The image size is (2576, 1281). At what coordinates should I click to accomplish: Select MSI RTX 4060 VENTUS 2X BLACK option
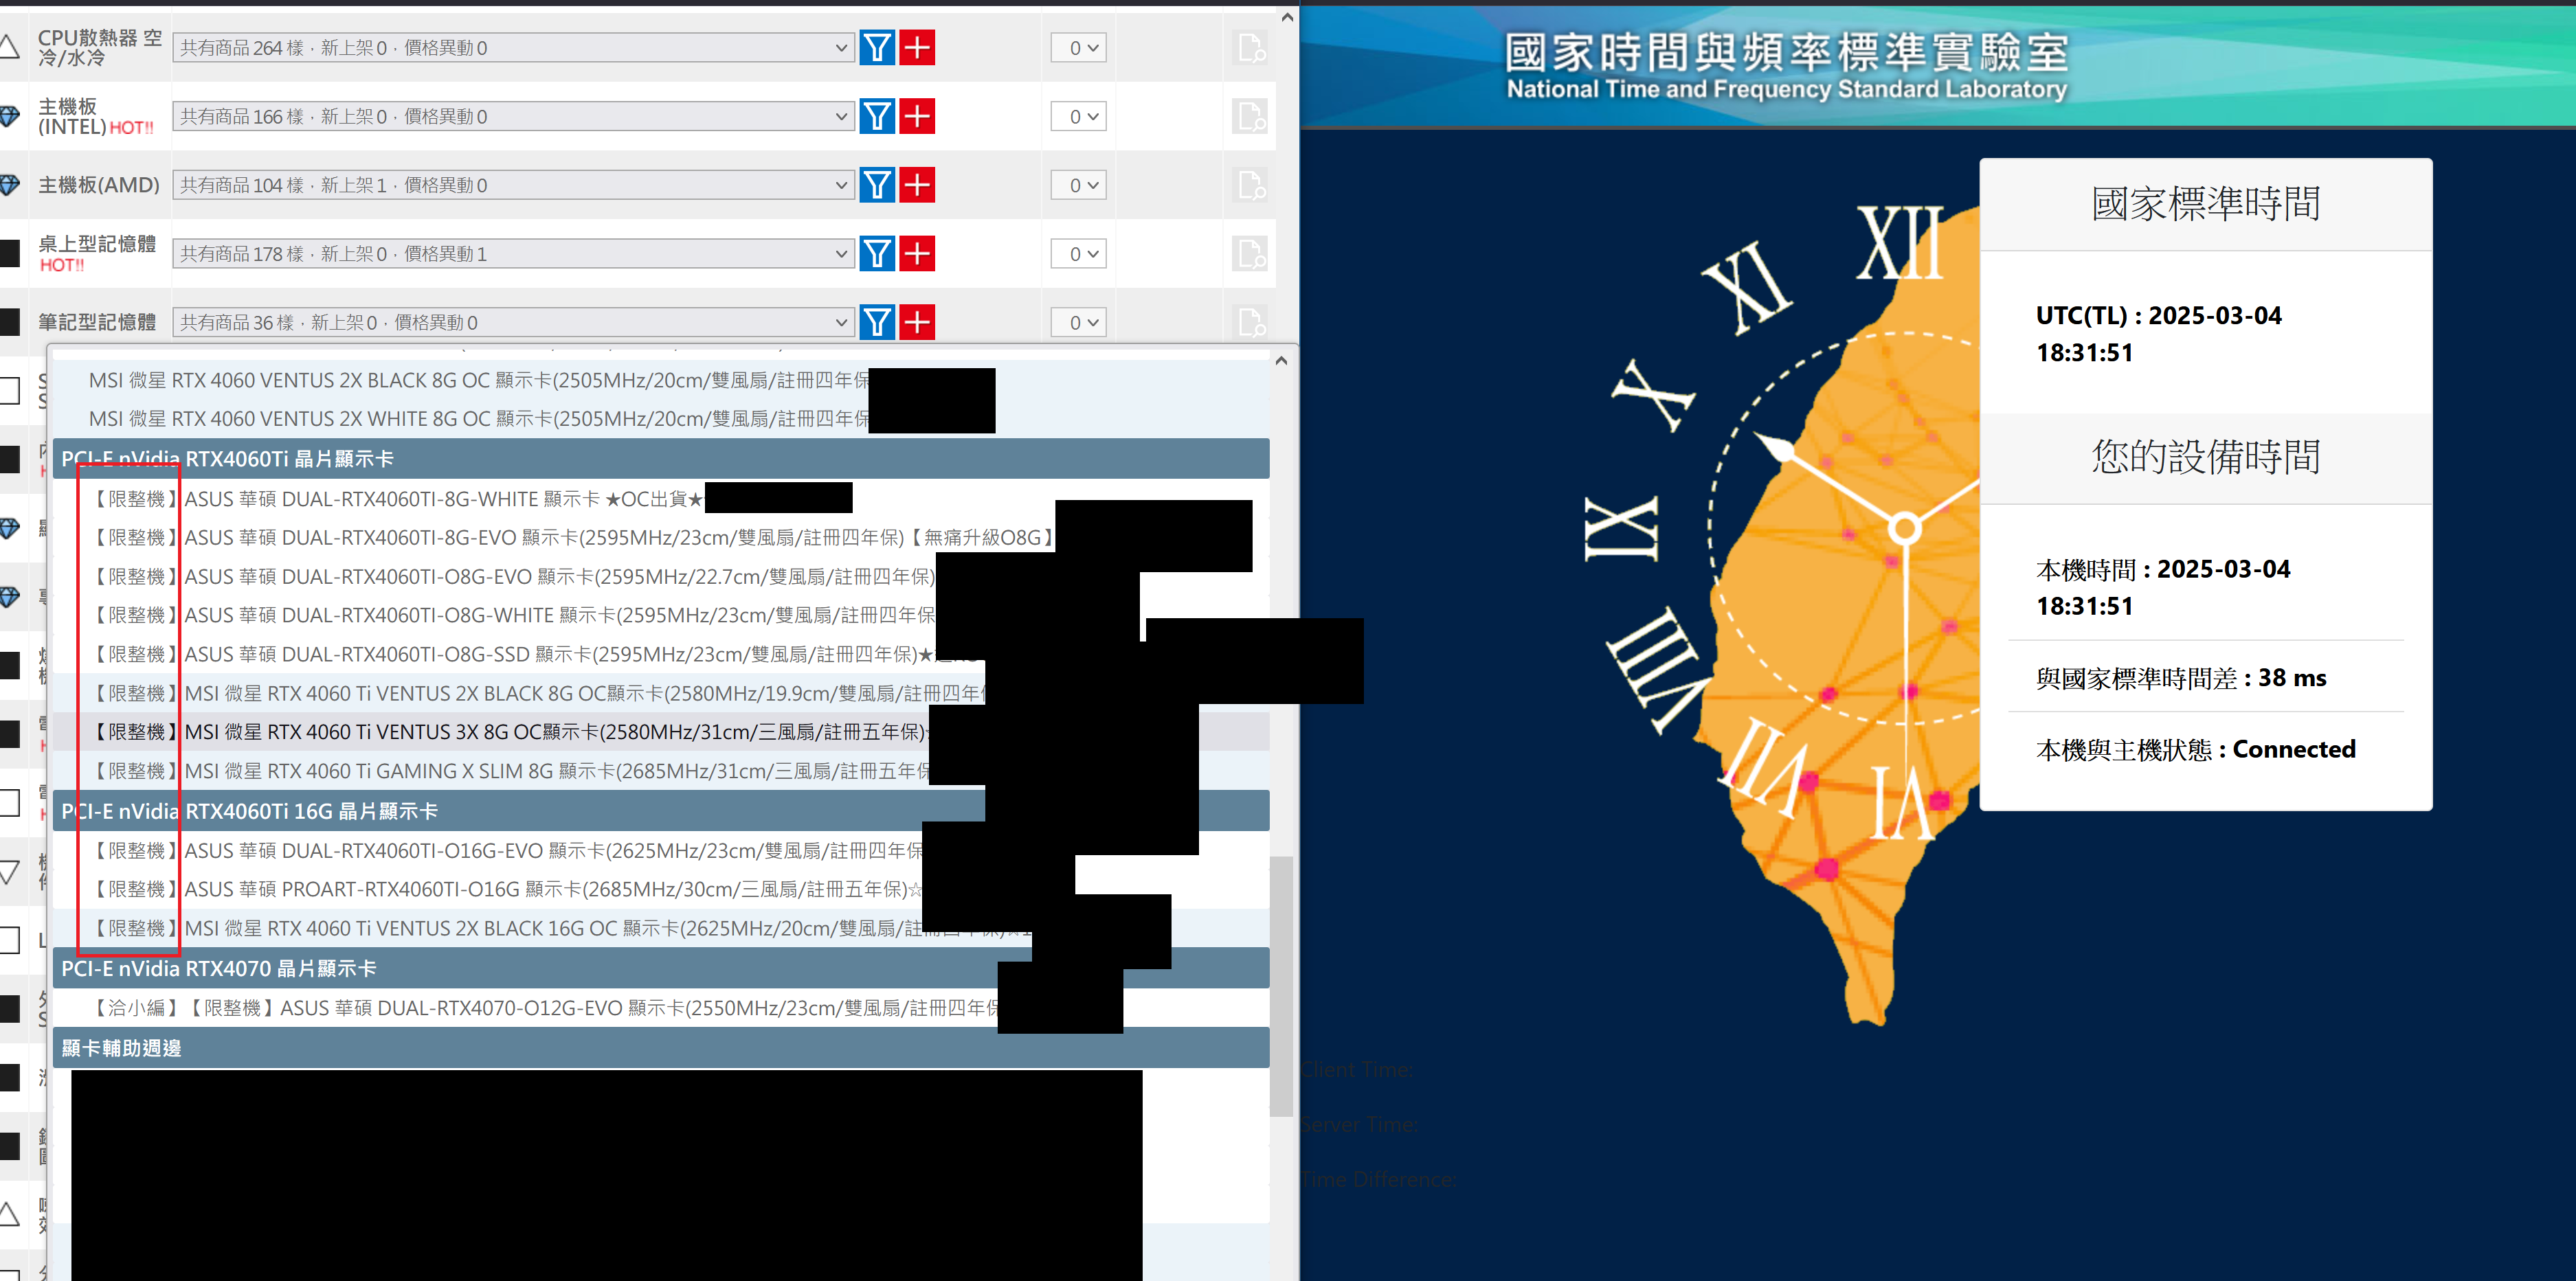[x=661, y=380]
